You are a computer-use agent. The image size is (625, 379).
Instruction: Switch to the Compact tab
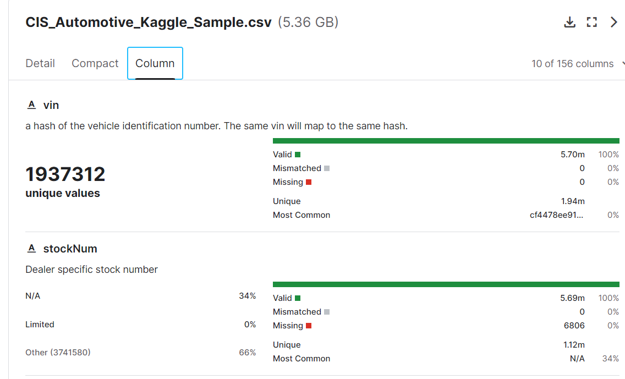point(95,63)
